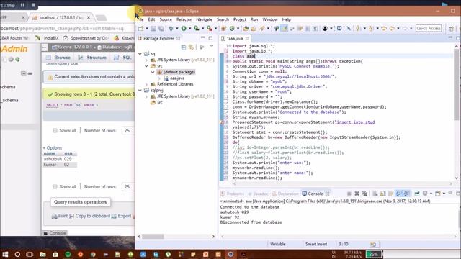Click the black-and-white circular toolbar icon
Image resolution: width=461 pixels, height=259 pixels.
325,29
